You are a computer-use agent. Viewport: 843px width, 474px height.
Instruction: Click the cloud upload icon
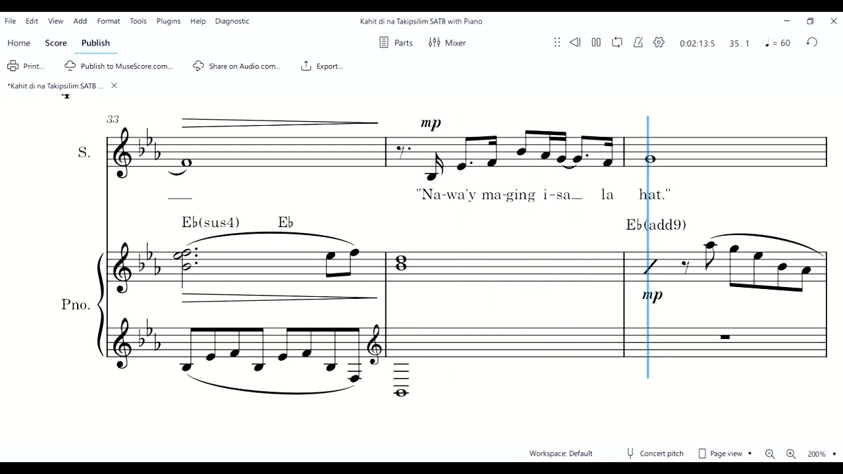pyautogui.click(x=70, y=66)
